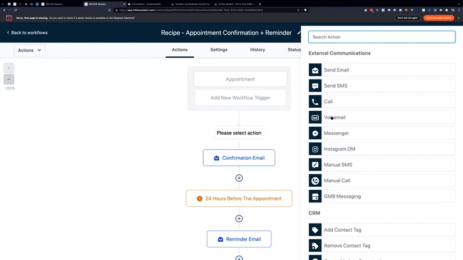Image resolution: width=463 pixels, height=260 pixels.
Task: Focus the Search Action field
Action: coord(382,37)
